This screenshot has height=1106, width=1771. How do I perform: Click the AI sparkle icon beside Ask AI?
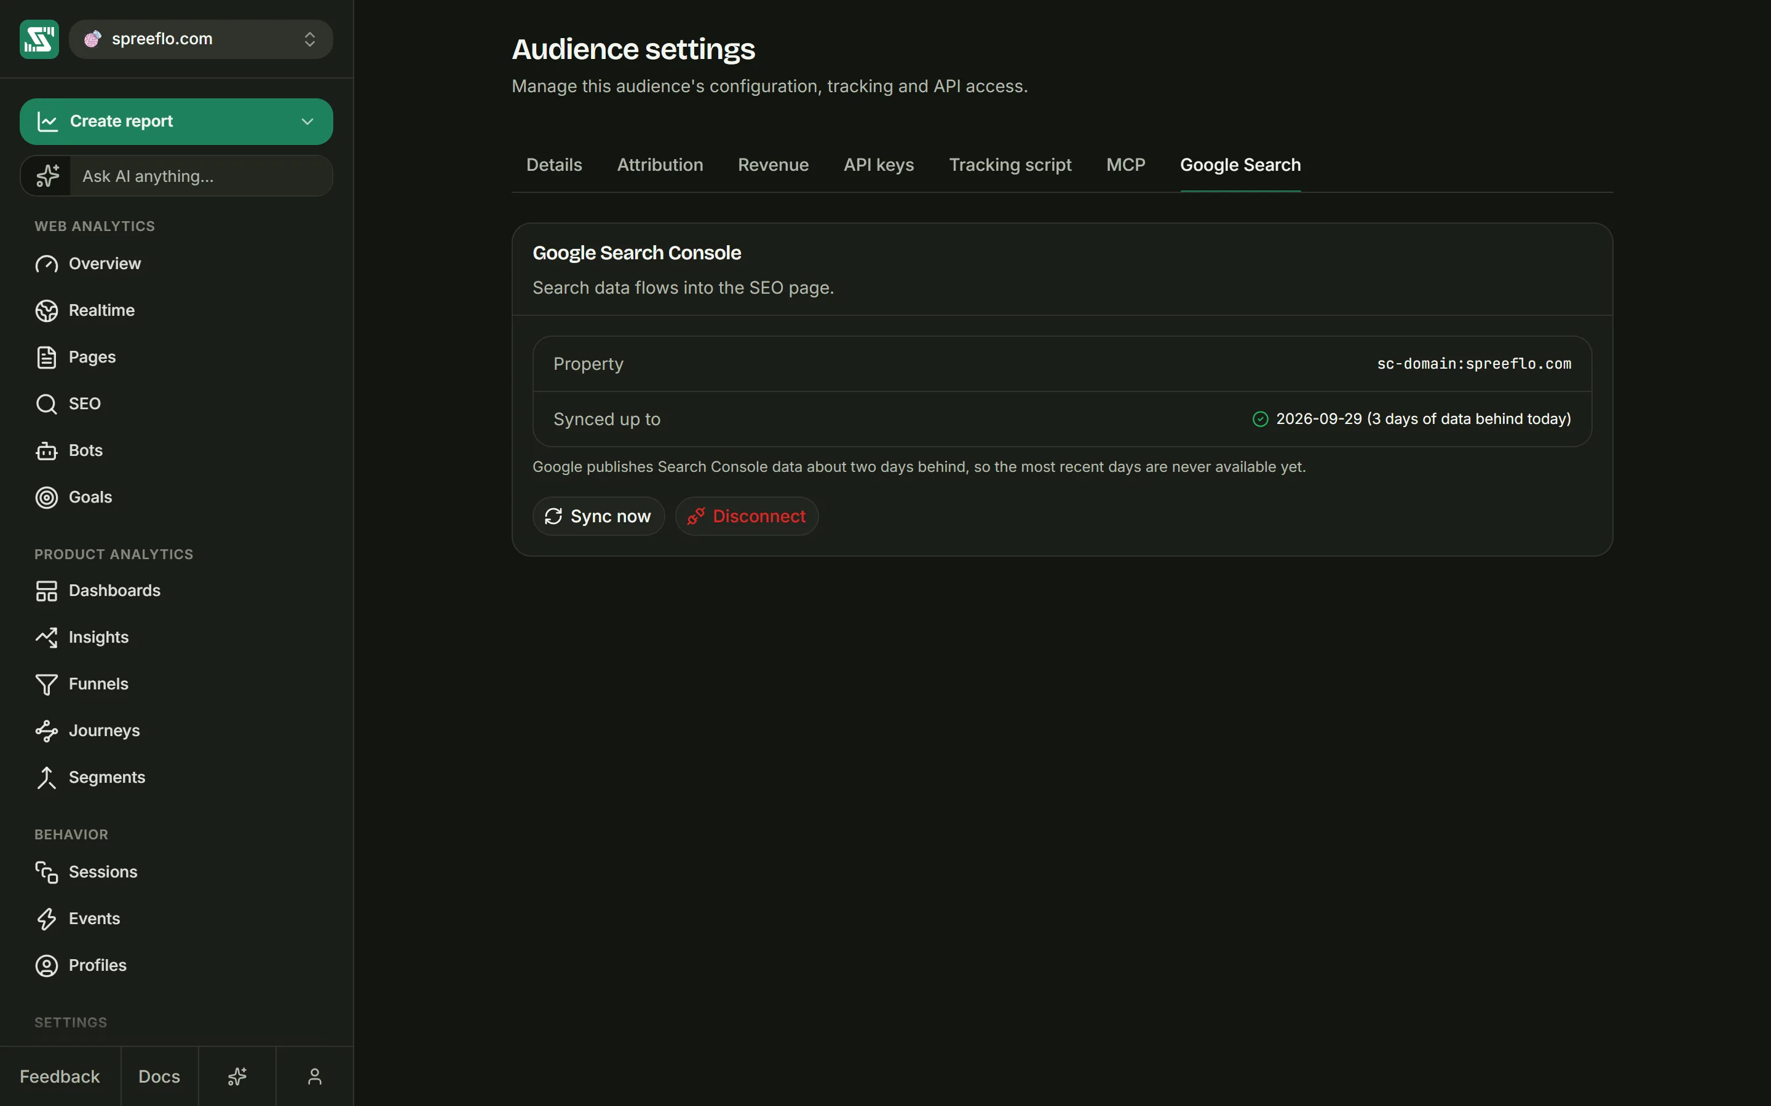[x=47, y=176]
